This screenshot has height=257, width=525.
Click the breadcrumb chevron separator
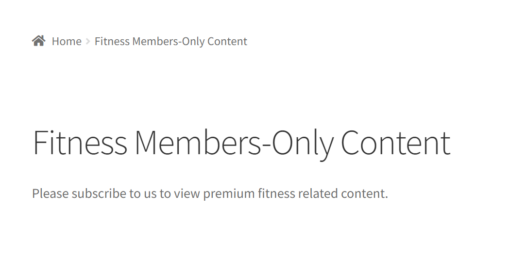pyautogui.click(x=88, y=41)
